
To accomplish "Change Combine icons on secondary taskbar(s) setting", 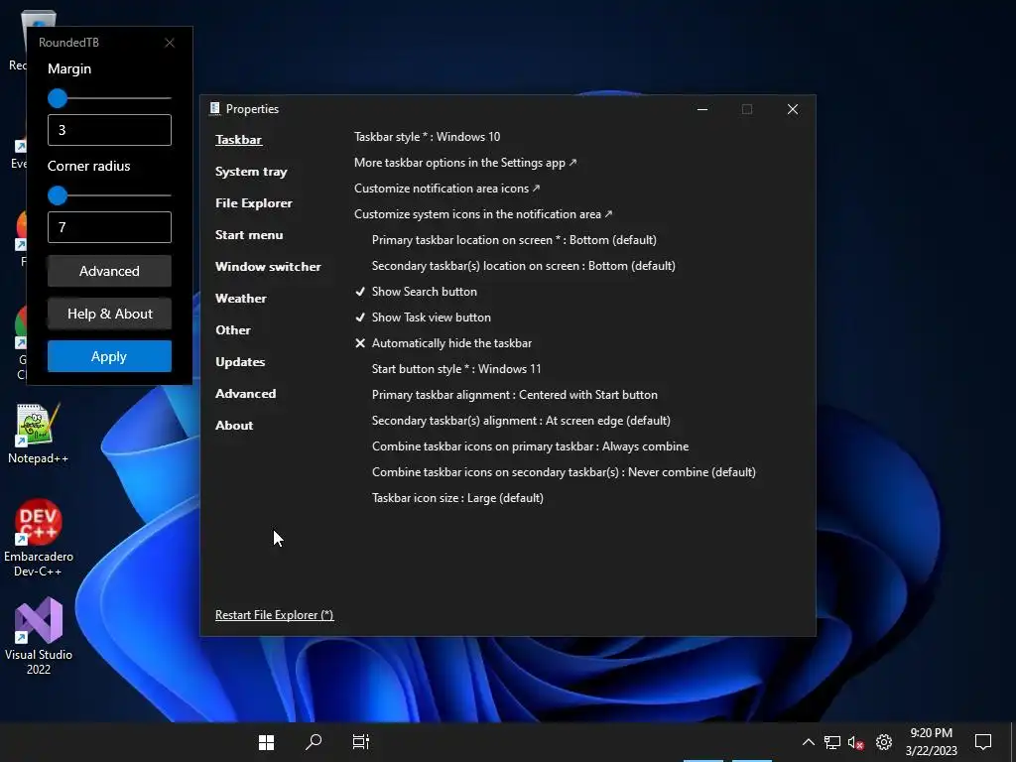I will pyautogui.click(x=564, y=472).
